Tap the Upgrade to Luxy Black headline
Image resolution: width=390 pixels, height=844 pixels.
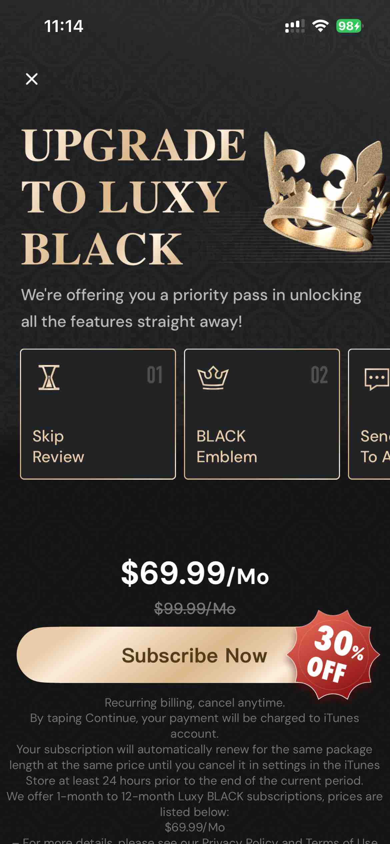click(133, 197)
